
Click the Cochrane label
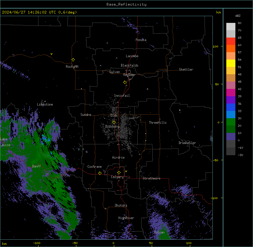95,167
